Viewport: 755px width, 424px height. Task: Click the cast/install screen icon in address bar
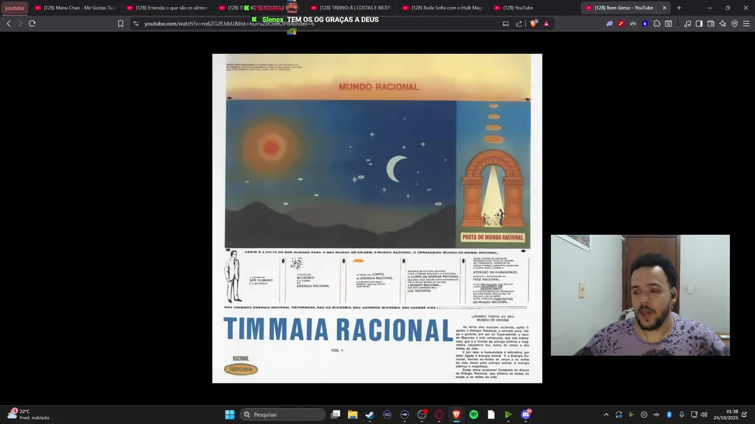pos(505,24)
